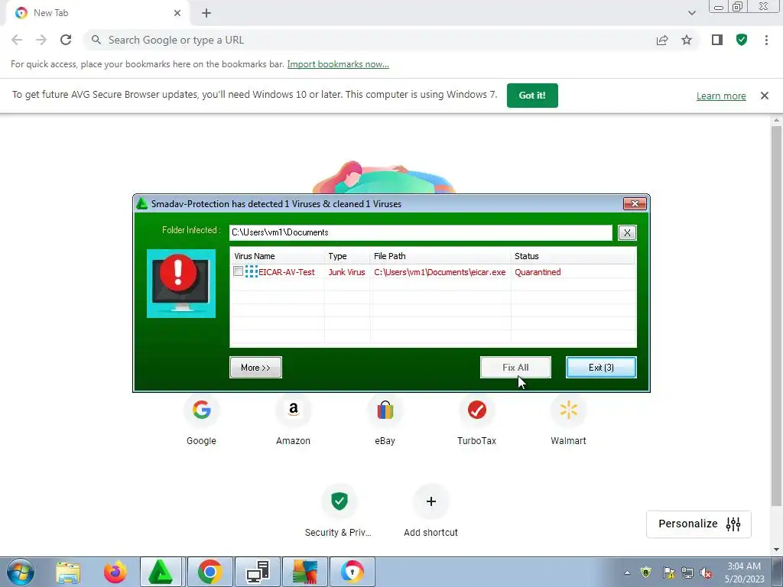Click the Fix All button
Viewport: 783px width, 587px height.
tap(515, 368)
